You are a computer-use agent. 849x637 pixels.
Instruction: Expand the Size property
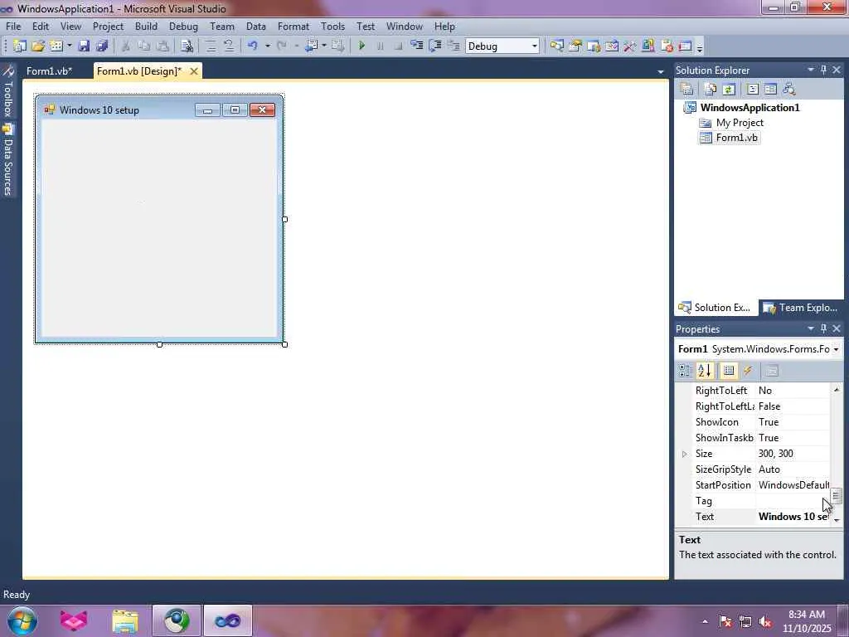[x=684, y=454]
